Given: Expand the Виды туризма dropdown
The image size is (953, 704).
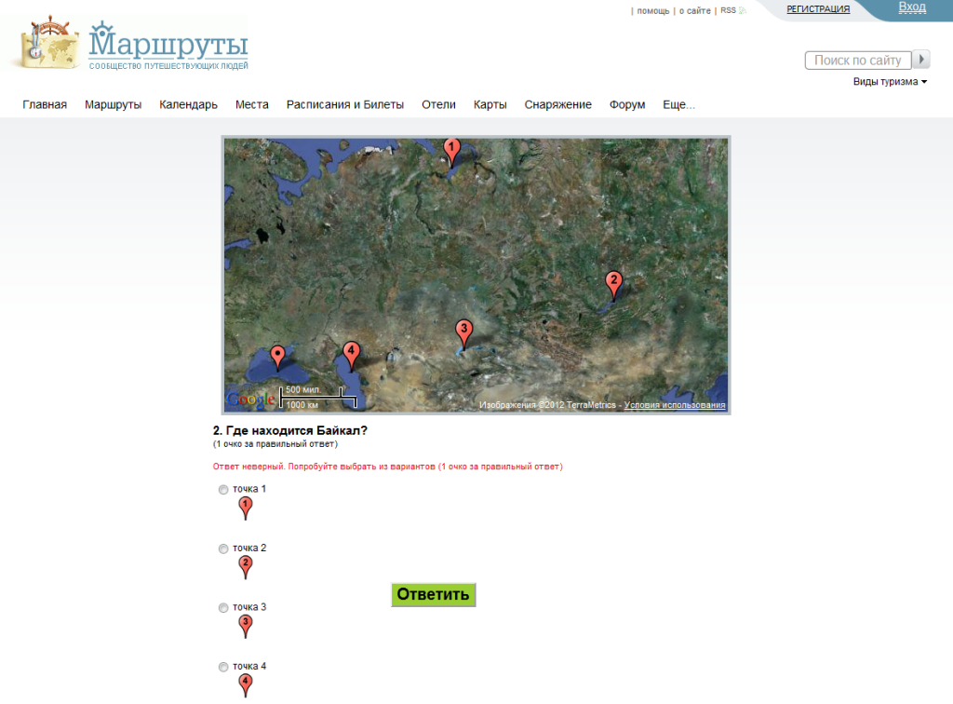Looking at the screenshot, I should [890, 82].
